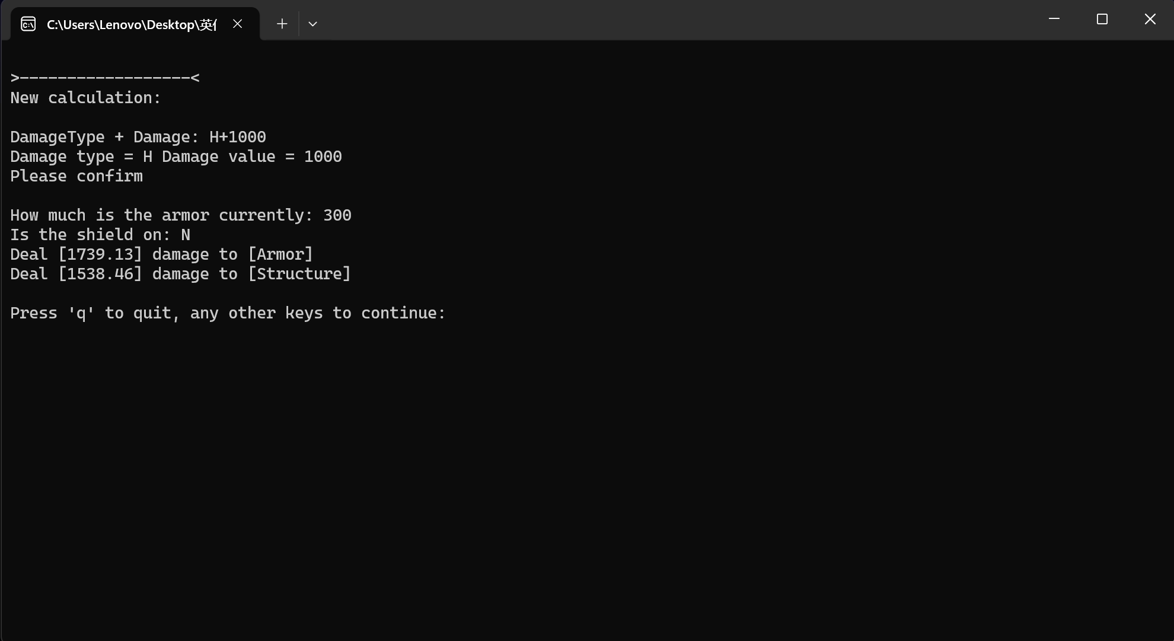Click the 'Is the shield on' line
This screenshot has height=641, width=1174.
tap(100, 235)
